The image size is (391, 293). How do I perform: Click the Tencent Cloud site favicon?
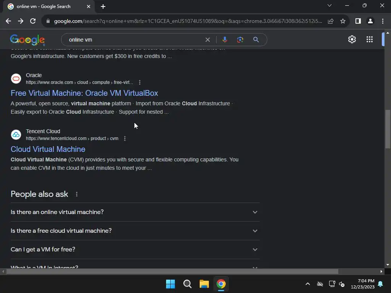point(16,135)
